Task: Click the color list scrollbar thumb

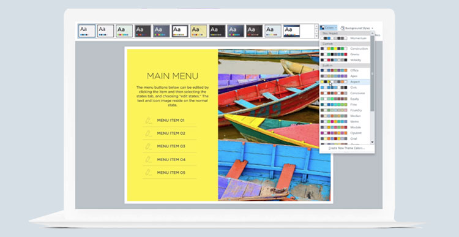Action: [x=372, y=73]
